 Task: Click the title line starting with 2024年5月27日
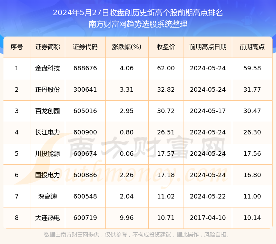pos(138,13)
